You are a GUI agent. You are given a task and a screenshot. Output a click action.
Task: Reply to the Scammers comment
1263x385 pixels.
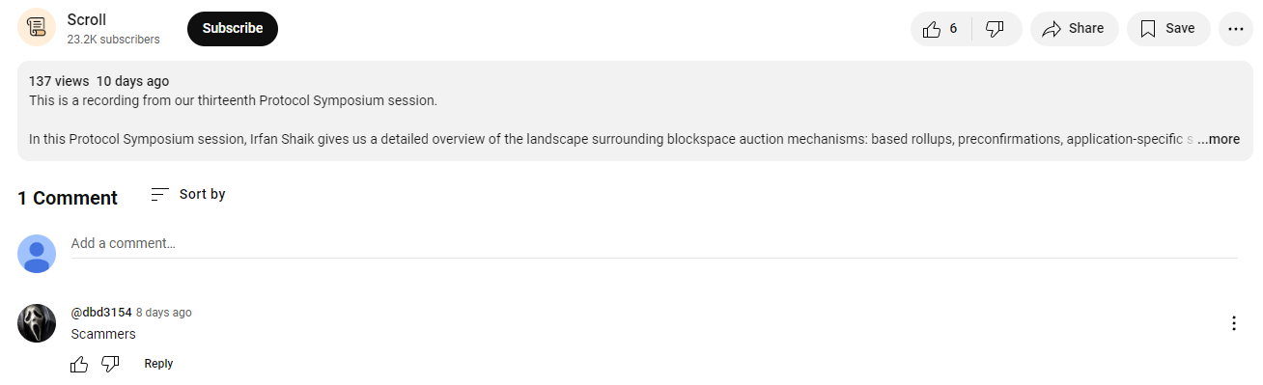pyautogui.click(x=158, y=364)
